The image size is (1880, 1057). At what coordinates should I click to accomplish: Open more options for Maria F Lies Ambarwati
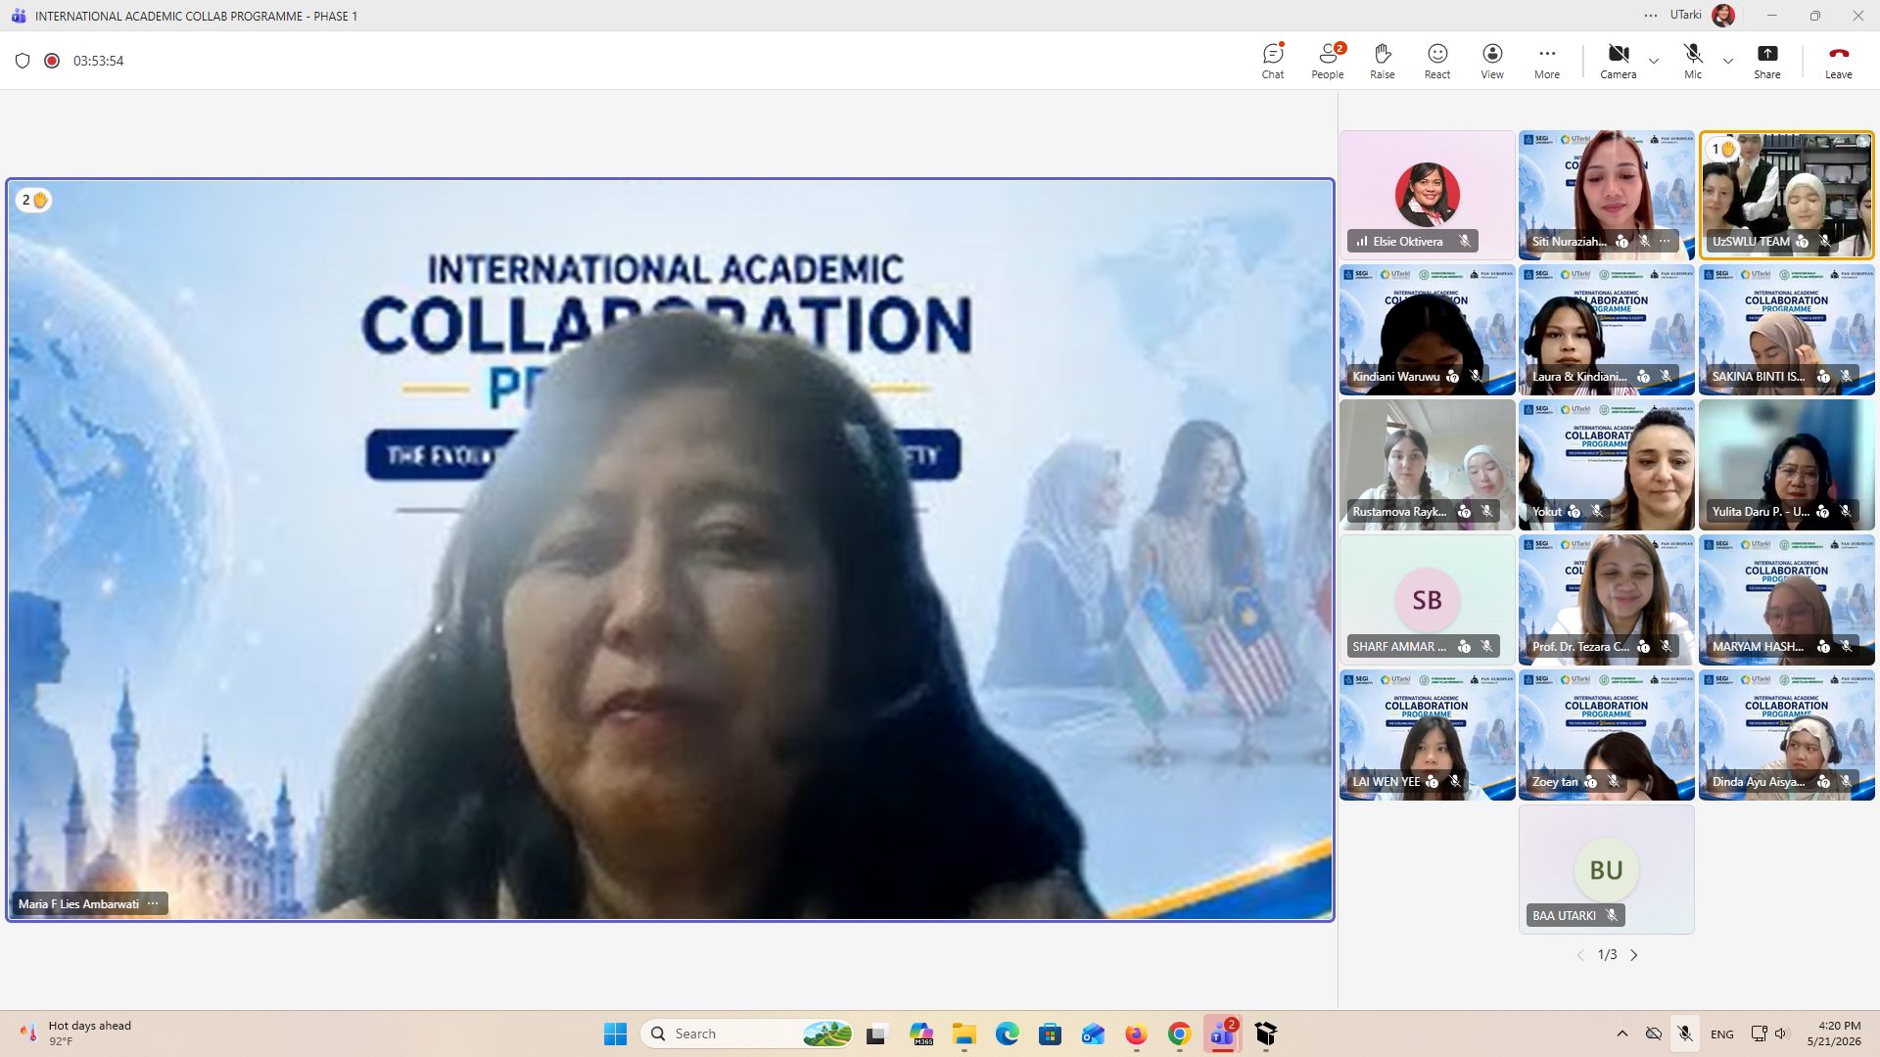[153, 903]
